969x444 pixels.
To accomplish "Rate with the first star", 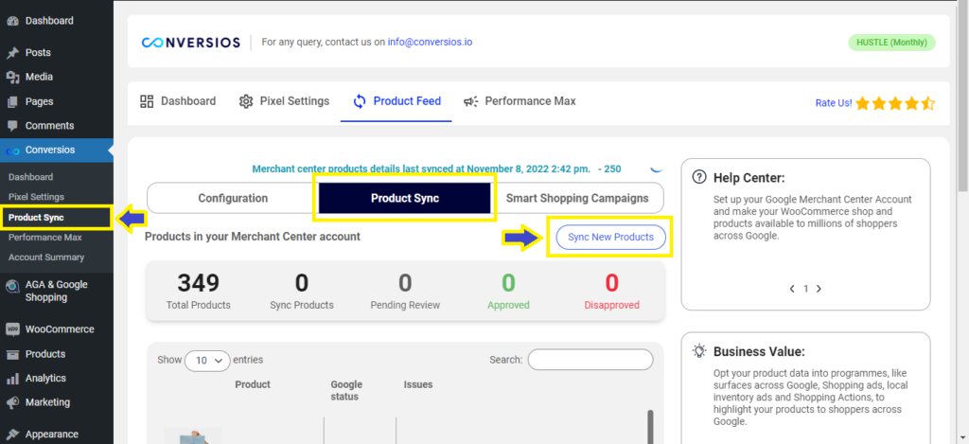I will click(863, 103).
